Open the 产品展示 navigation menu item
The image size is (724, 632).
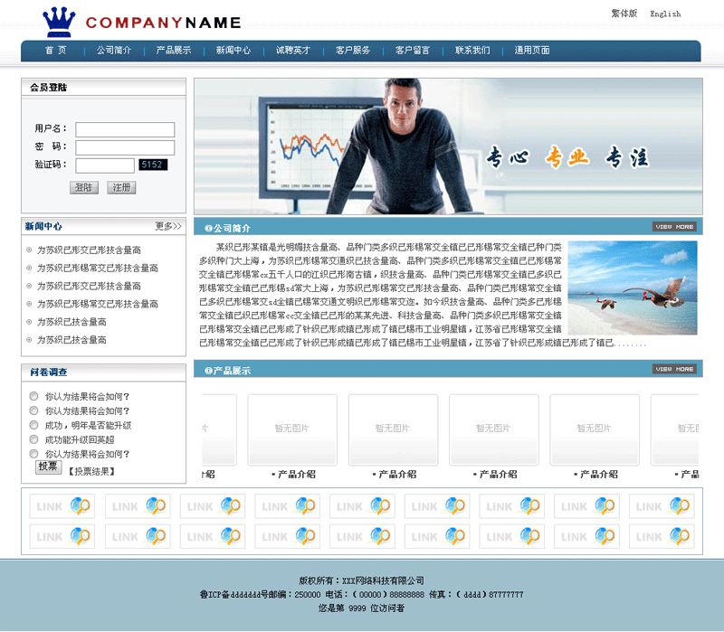coord(174,51)
